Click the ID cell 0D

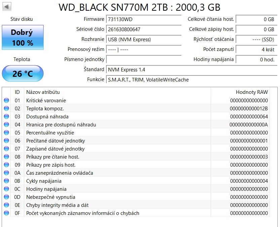(17, 197)
